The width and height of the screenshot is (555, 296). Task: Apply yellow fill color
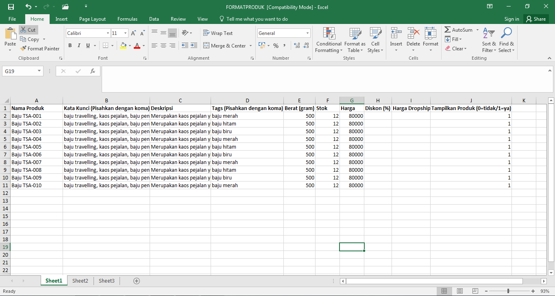(x=124, y=45)
